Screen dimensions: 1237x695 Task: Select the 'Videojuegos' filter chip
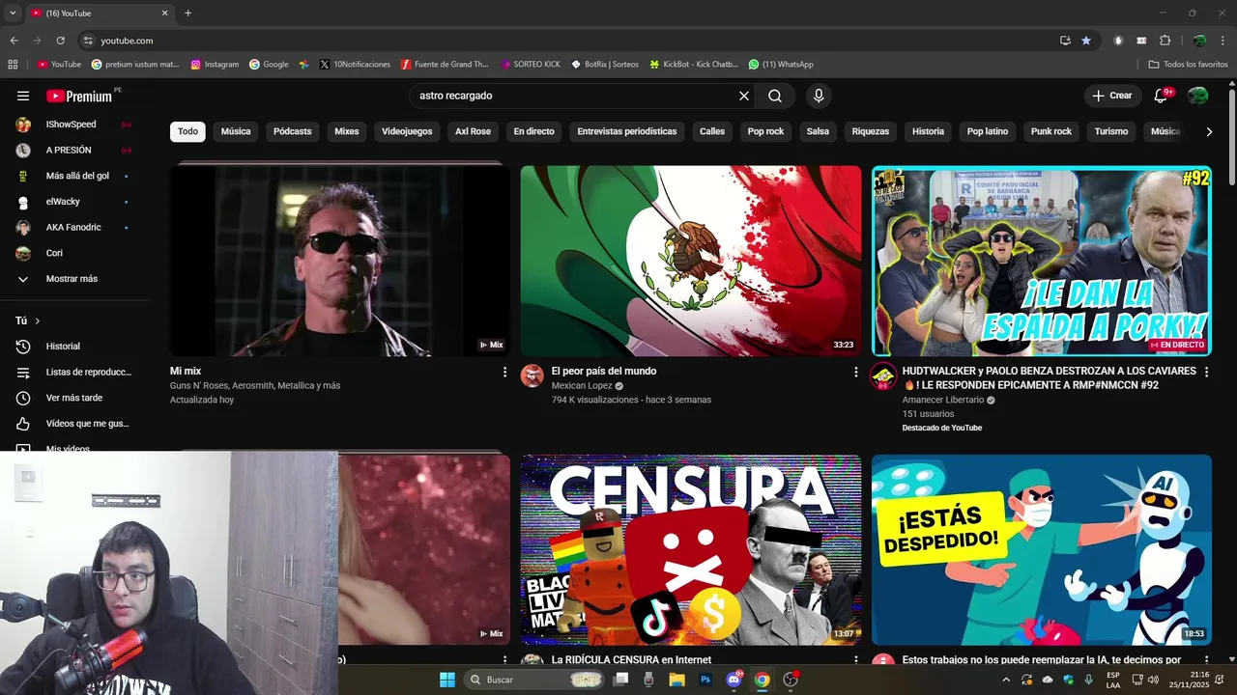point(407,131)
